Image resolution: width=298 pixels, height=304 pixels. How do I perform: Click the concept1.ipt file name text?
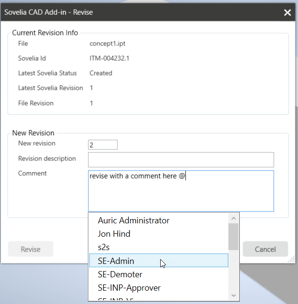click(107, 43)
